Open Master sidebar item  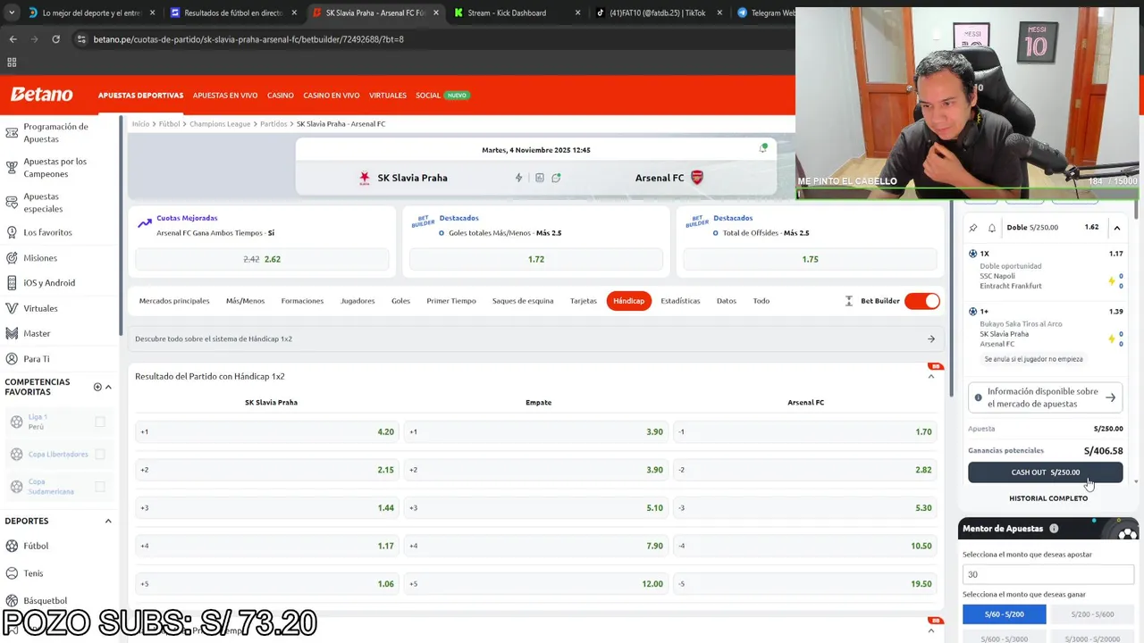click(x=37, y=333)
